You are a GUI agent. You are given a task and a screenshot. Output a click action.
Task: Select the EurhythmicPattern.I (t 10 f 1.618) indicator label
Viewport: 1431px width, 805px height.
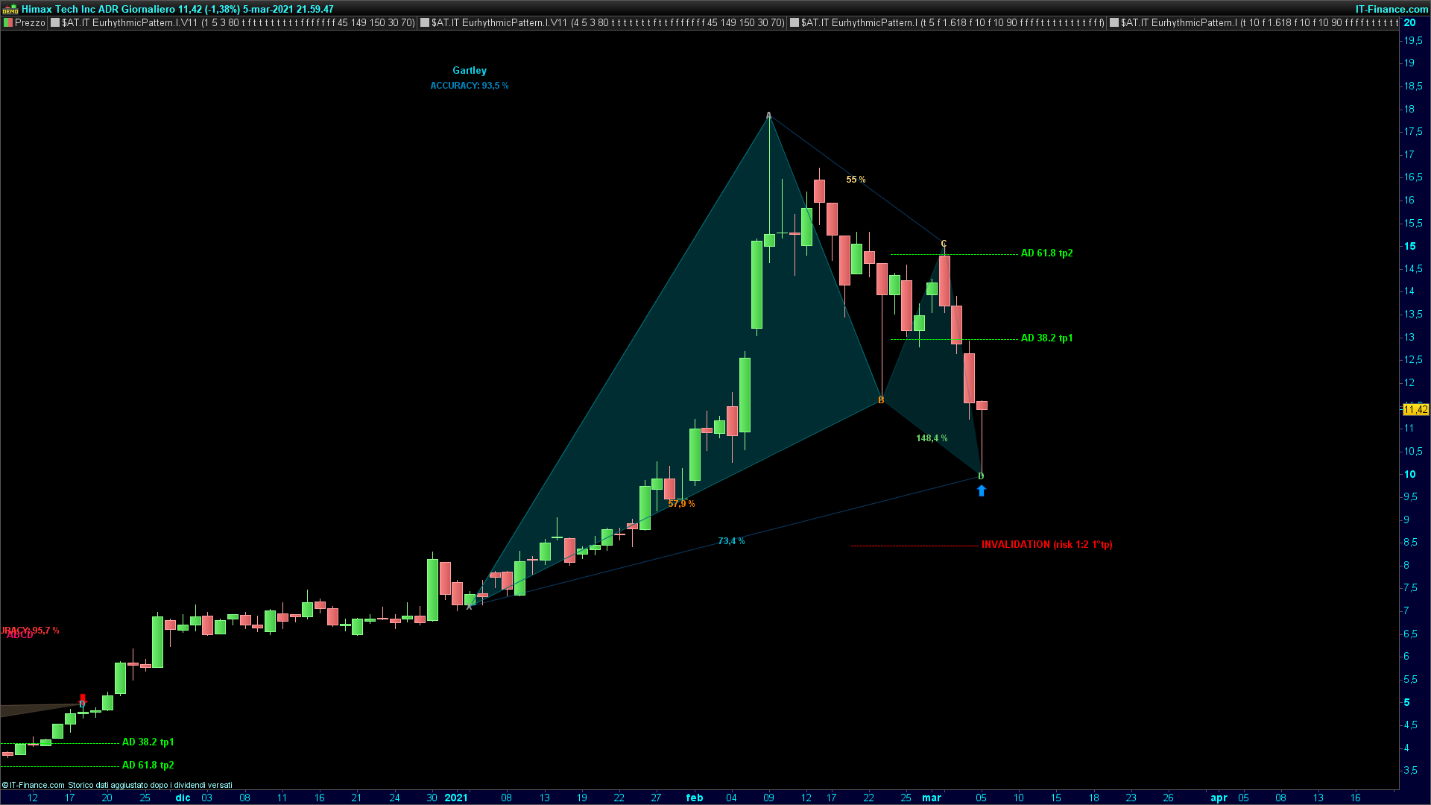(1260, 22)
